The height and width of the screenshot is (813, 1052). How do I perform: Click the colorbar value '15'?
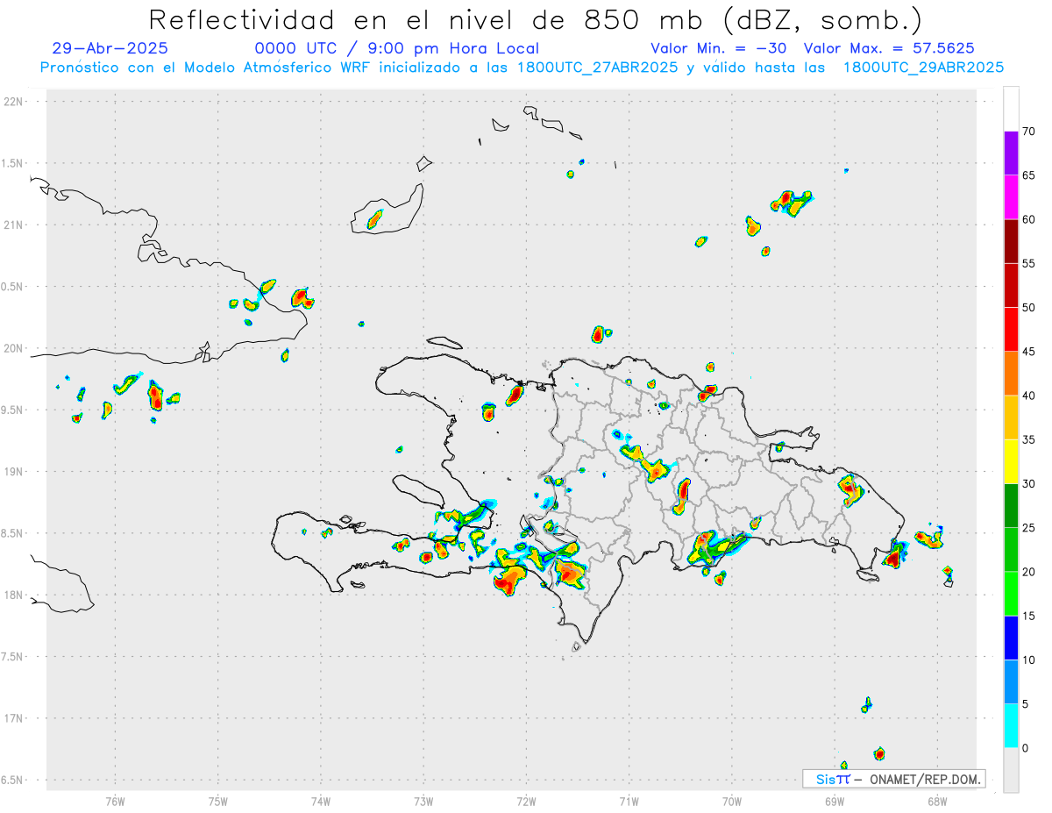coord(1028,616)
